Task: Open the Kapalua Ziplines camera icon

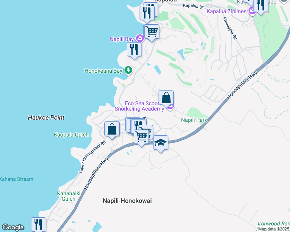Action: 252,11
